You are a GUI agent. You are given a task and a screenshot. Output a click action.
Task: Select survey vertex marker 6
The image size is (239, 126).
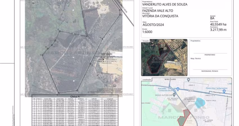pos(90,64)
